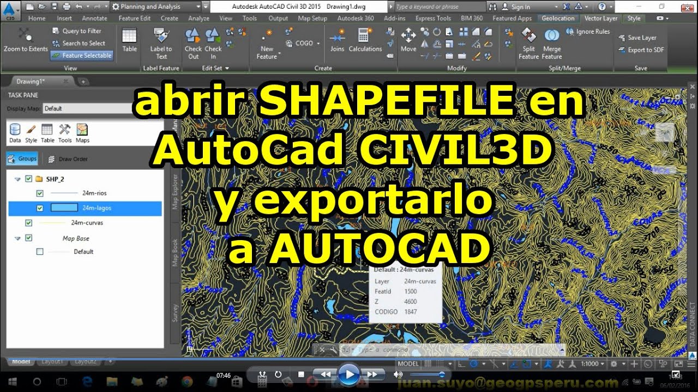This screenshot has width=698, height=392.
Task: Open the Autodesk Exchange X icon
Action: pos(565,7)
